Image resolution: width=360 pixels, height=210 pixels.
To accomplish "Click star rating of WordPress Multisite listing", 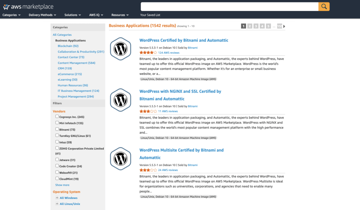I will click(148, 170).
